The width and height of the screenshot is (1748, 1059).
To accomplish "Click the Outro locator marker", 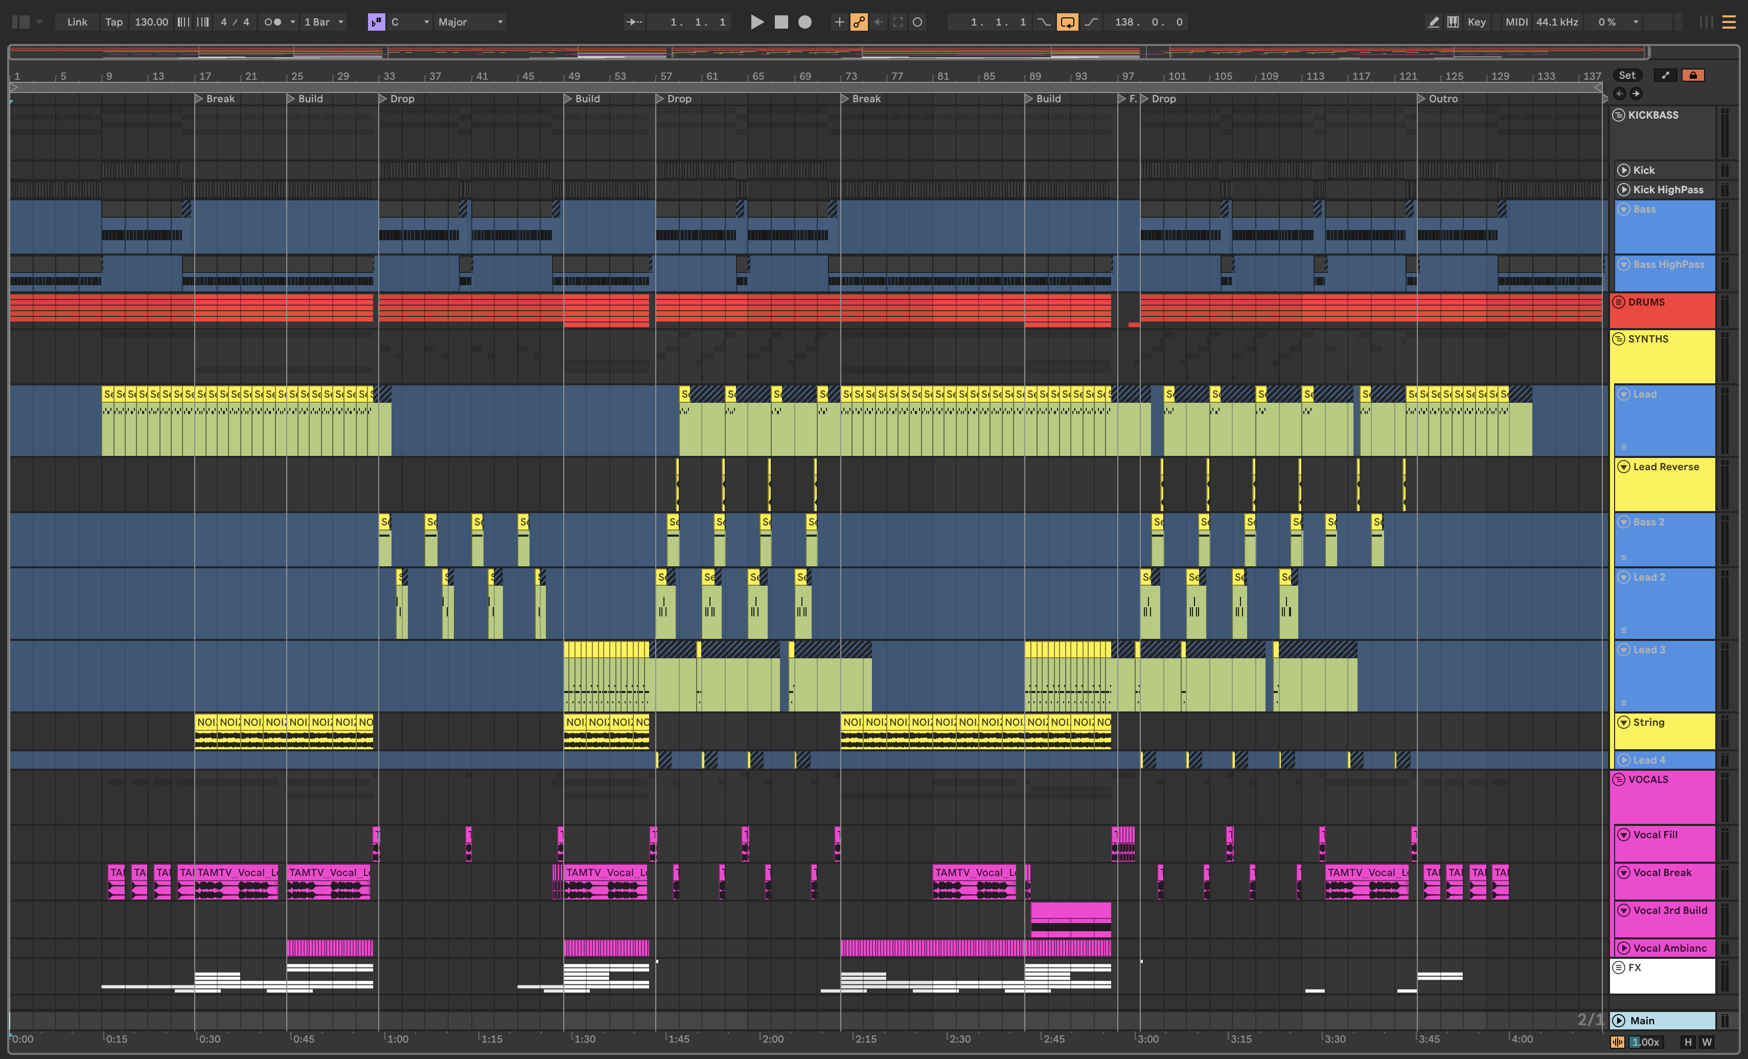I will click(x=1421, y=99).
